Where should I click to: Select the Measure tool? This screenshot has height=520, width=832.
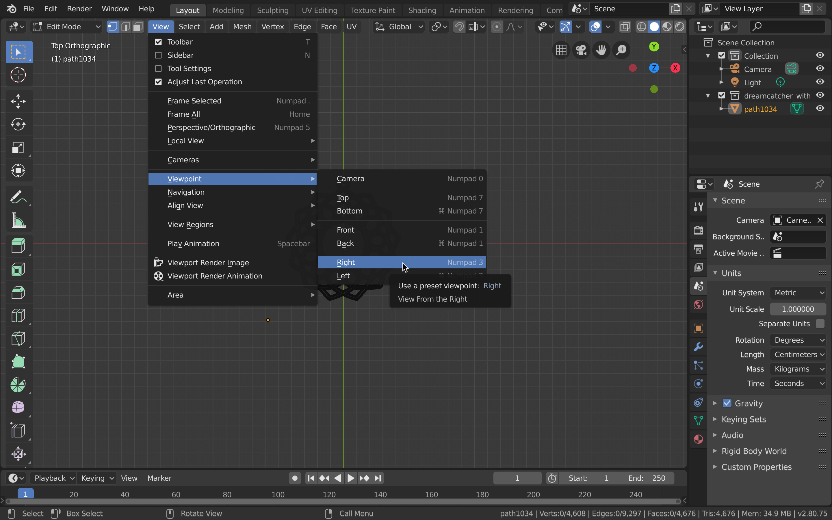(x=18, y=220)
